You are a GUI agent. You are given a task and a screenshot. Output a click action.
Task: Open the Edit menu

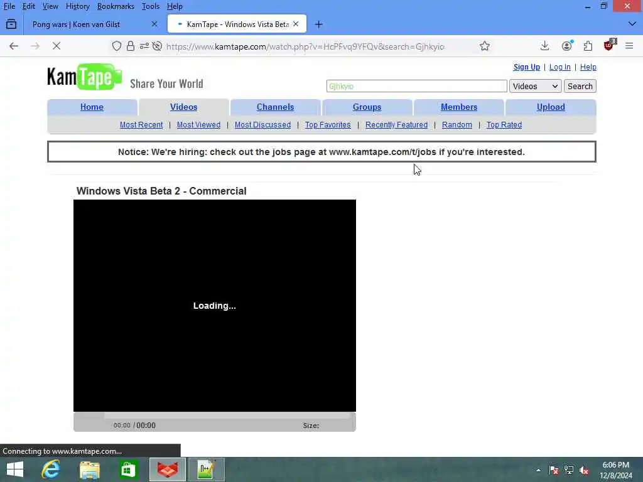28,6
